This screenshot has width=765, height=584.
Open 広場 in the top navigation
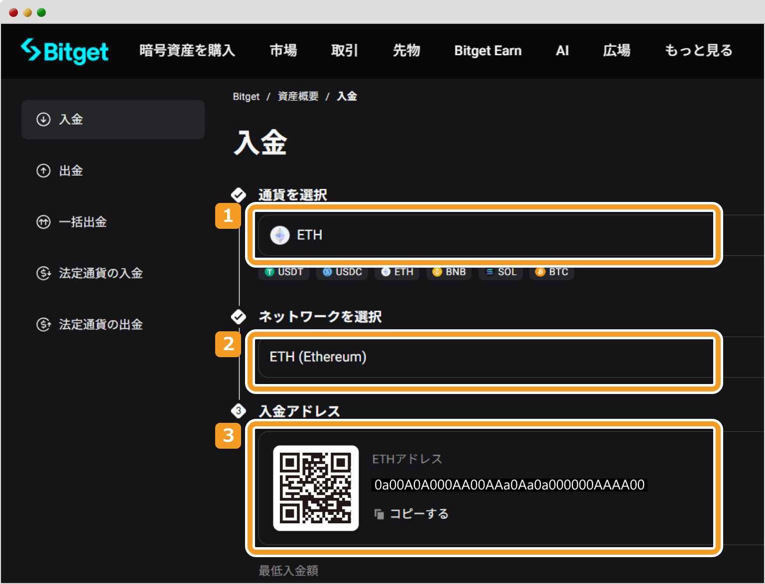pyautogui.click(x=617, y=51)
